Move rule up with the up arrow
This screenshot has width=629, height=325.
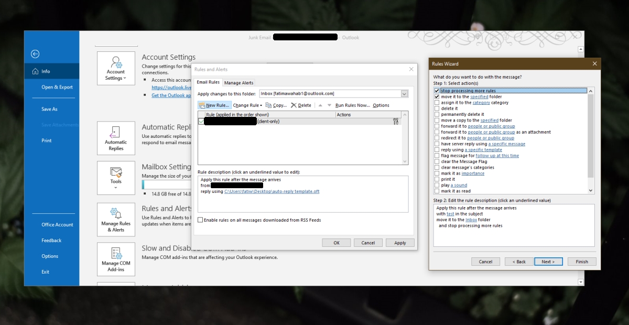320,105
